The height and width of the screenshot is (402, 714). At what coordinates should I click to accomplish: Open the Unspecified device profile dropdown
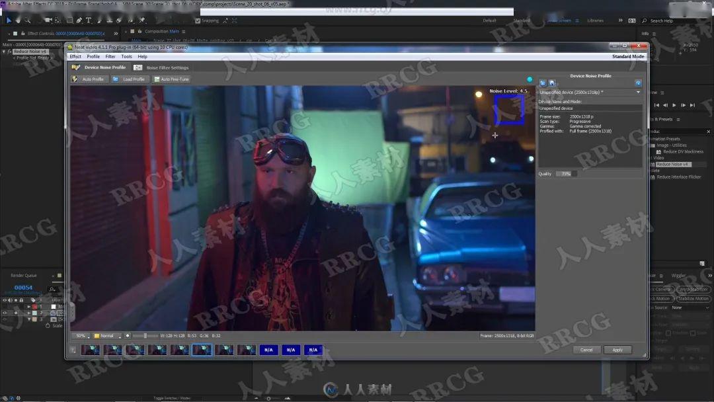[590, 93]
